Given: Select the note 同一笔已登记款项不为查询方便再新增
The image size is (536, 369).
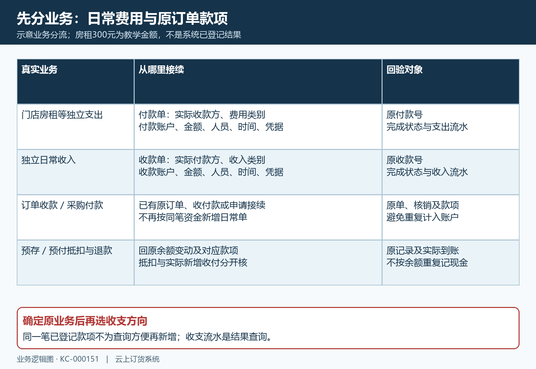Looking at the screenshot, I should [99, 337].
